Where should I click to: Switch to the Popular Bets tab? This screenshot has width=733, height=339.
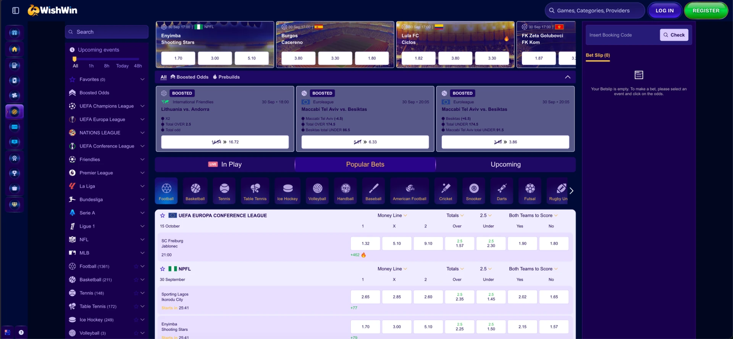click(x=365, y=164)
